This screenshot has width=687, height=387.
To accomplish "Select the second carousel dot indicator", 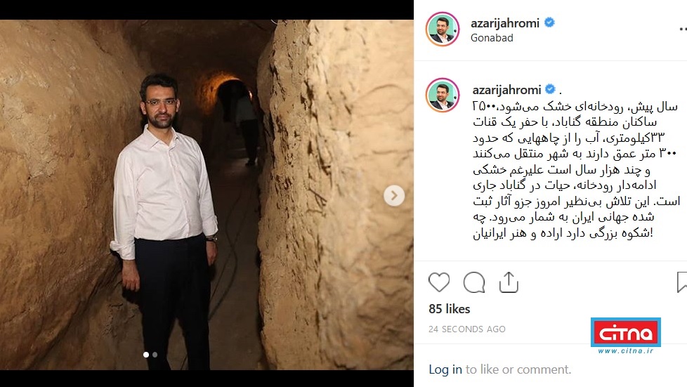I will pyautogui.click(x=155, y=355).
